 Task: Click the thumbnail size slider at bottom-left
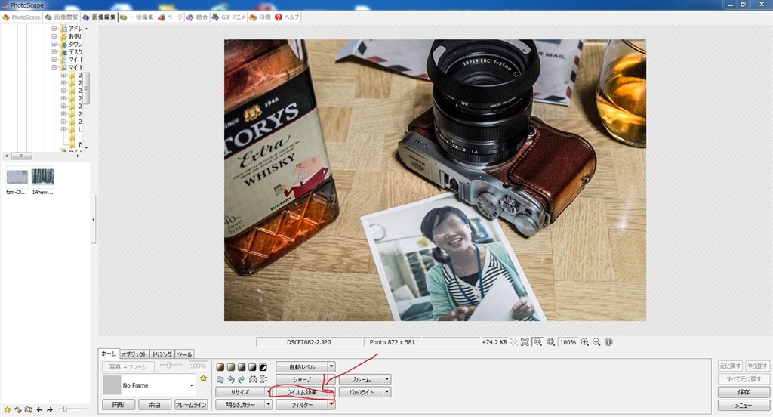click(65, 409)
